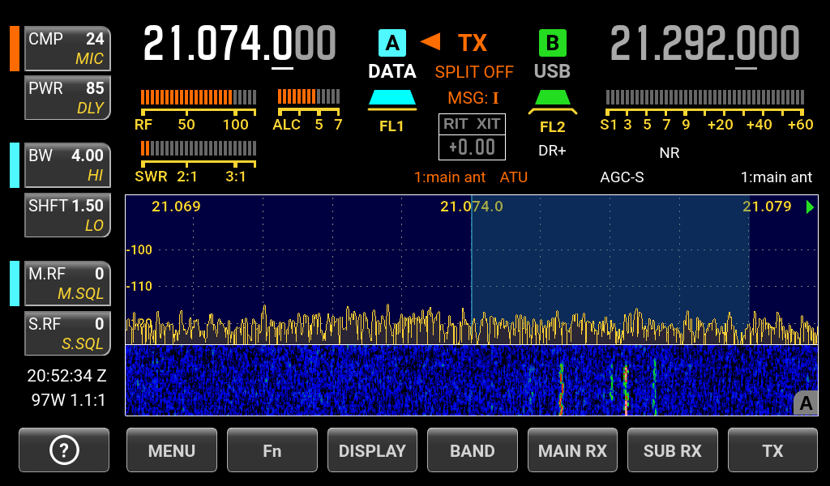Tap the orange TX arrow indicator

pos(430,41)
